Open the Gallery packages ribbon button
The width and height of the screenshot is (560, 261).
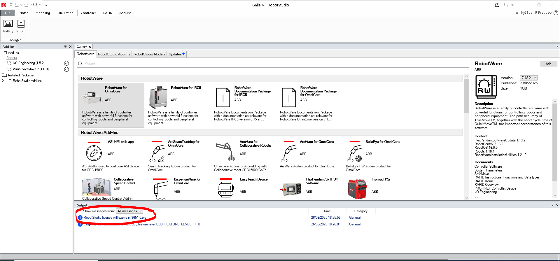point(8,26)
